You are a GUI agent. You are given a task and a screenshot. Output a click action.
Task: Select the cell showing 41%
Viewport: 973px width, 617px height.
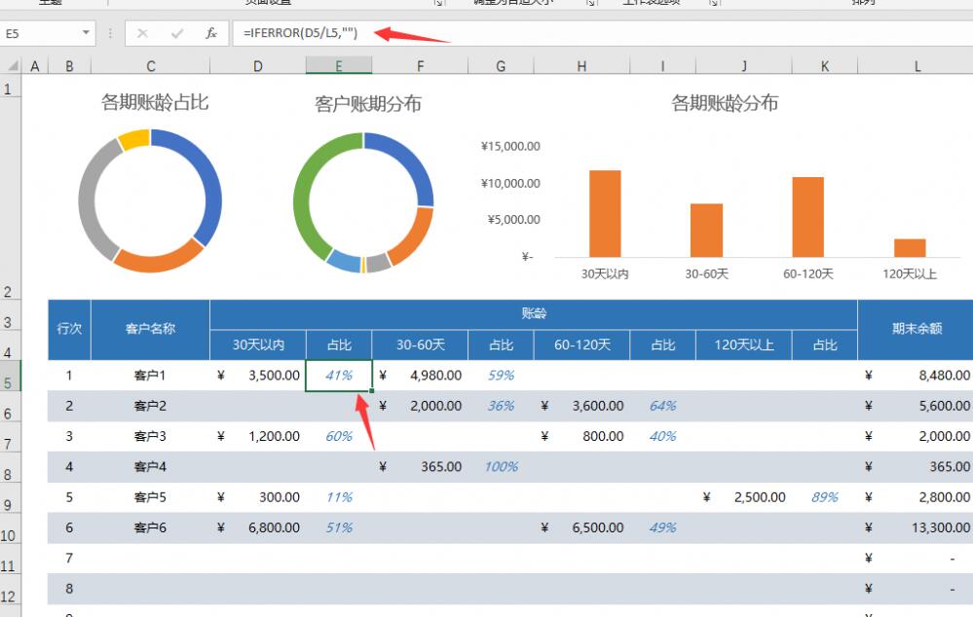tap(339, 376)
